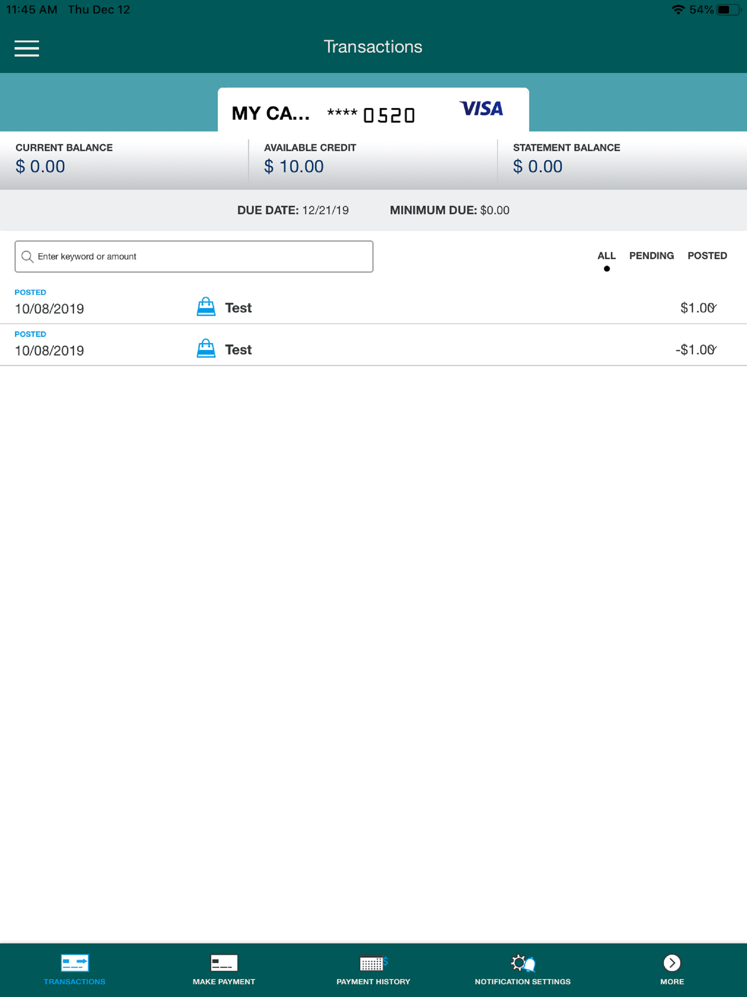The image size is (747, 997).
Task: Tap the Transactions tab icon
Action: tap(75, 963)
